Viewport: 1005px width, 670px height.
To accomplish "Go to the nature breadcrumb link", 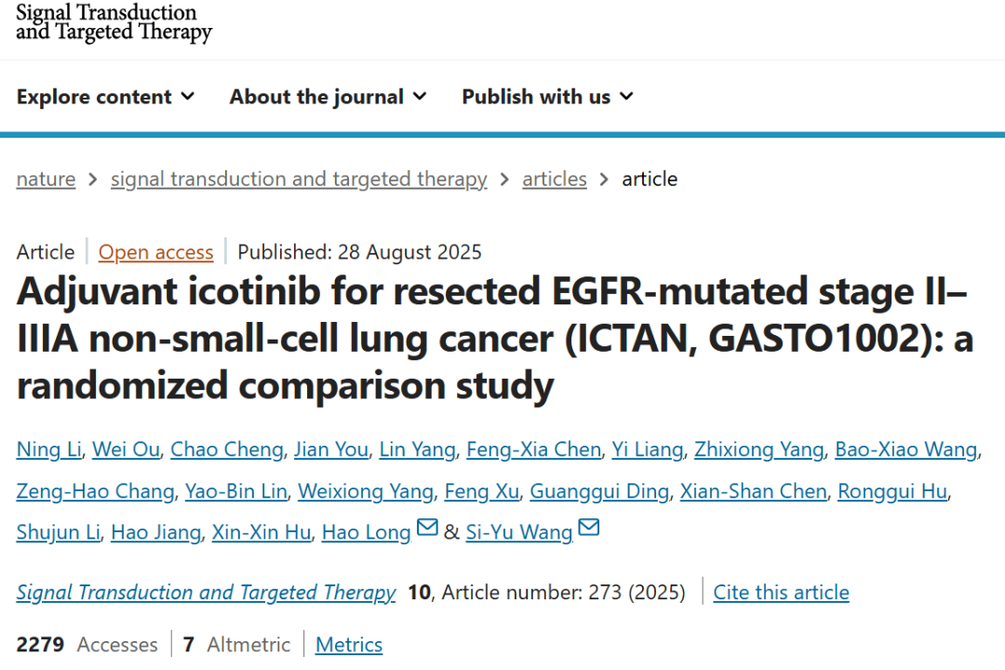I will pyautogui.click(x=46, y=180).
